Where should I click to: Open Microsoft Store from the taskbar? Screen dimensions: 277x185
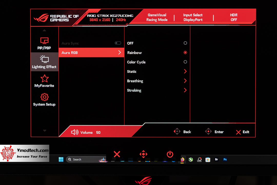(x=208, y=160)
